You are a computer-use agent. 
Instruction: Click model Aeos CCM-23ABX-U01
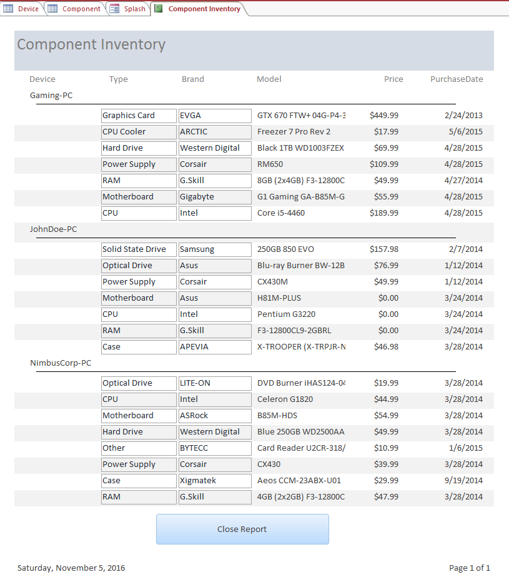[x=299, y=481]
